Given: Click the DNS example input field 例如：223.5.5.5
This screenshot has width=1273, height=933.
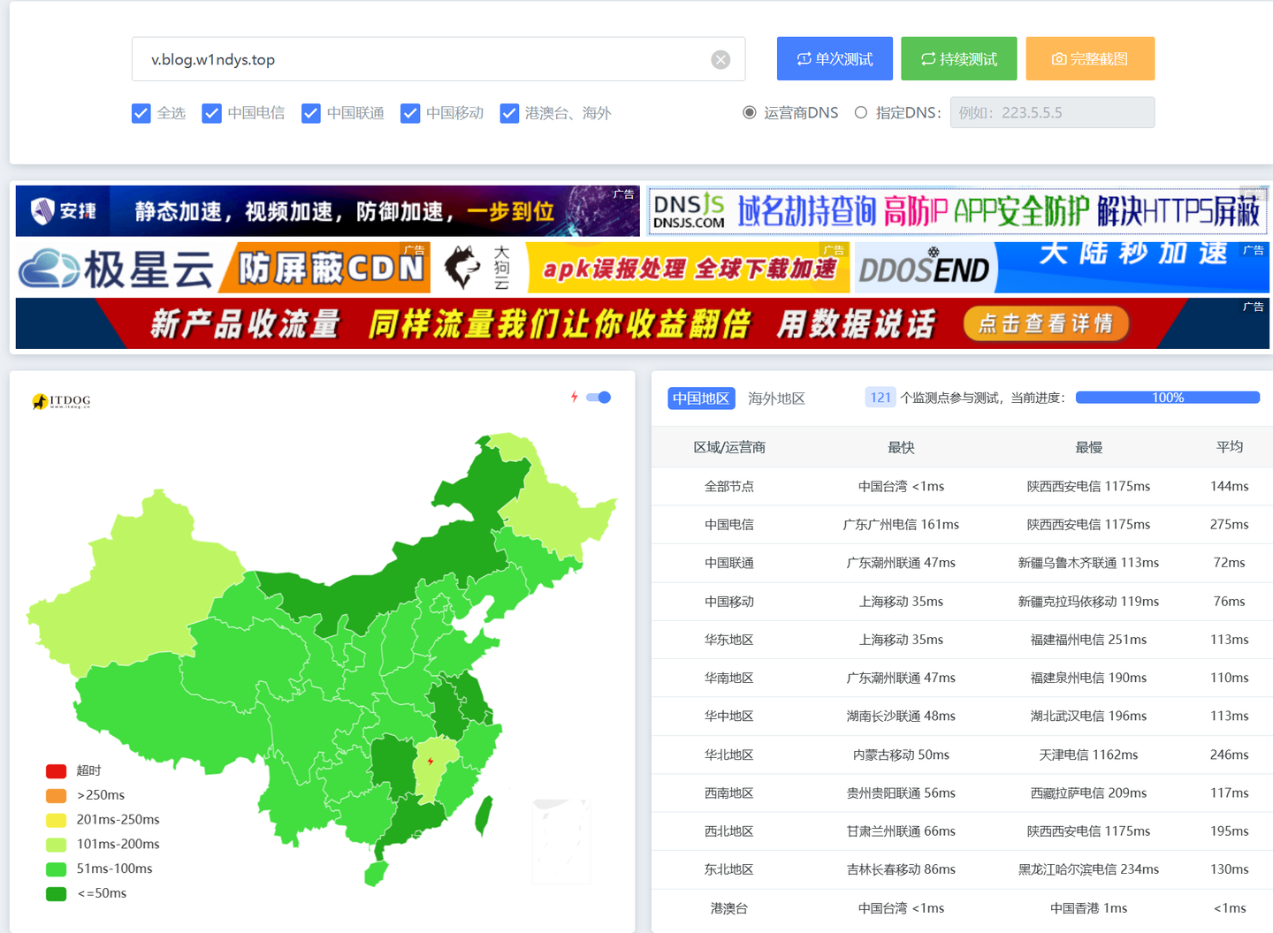Looking at the screenshot, I should [1052, 112].
